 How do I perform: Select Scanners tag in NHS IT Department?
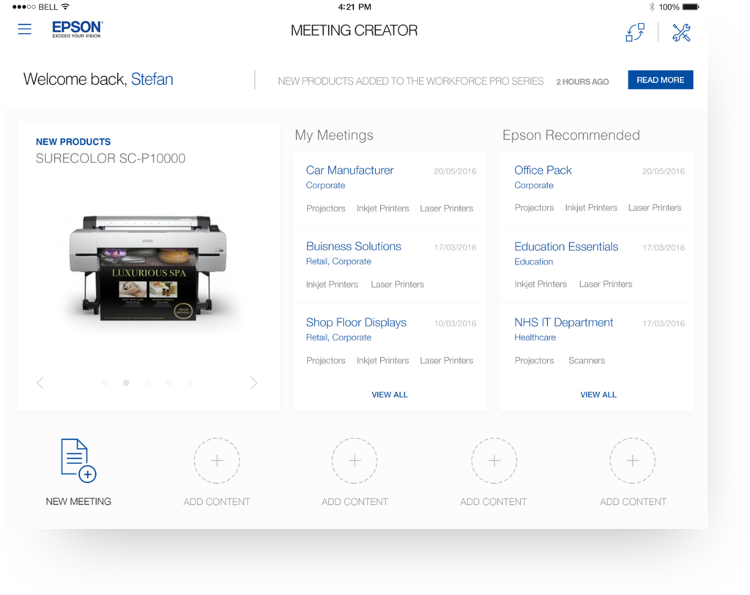[x=587, y=360]
